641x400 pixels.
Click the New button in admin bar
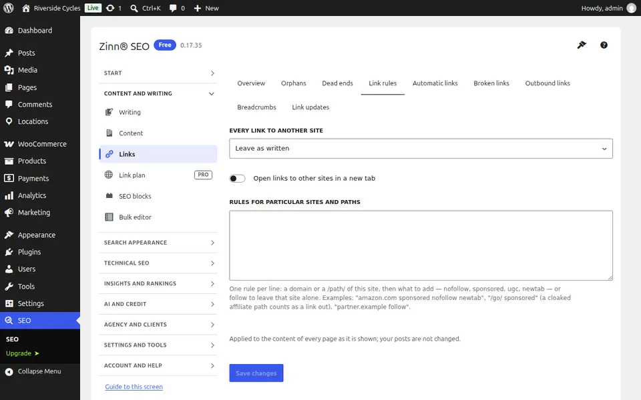click(206, 8)
